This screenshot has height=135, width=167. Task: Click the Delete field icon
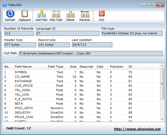tap(70, 15)
